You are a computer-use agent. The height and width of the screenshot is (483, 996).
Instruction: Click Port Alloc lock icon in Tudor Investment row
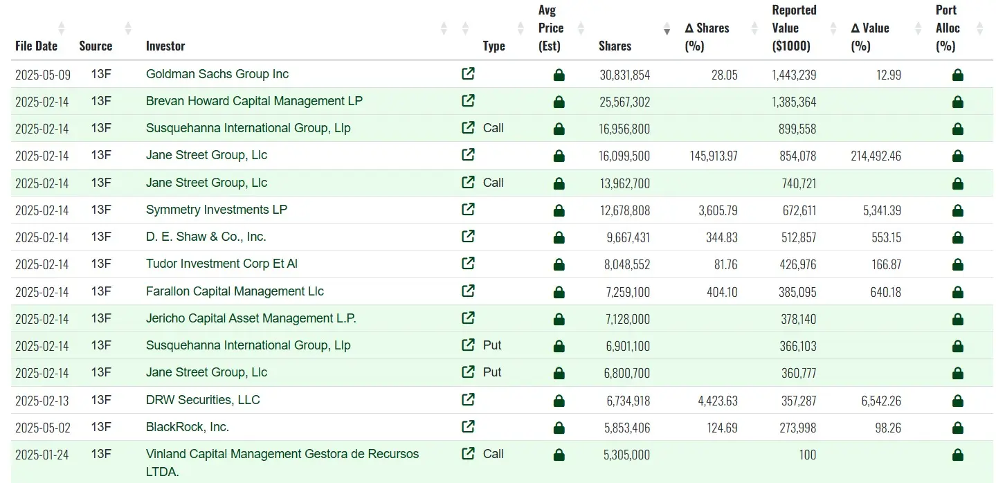point(958,264)
